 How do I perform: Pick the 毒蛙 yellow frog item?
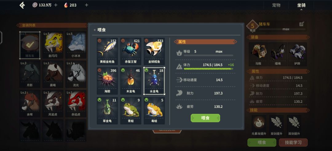pyautogui.click(x=154, y=110)
